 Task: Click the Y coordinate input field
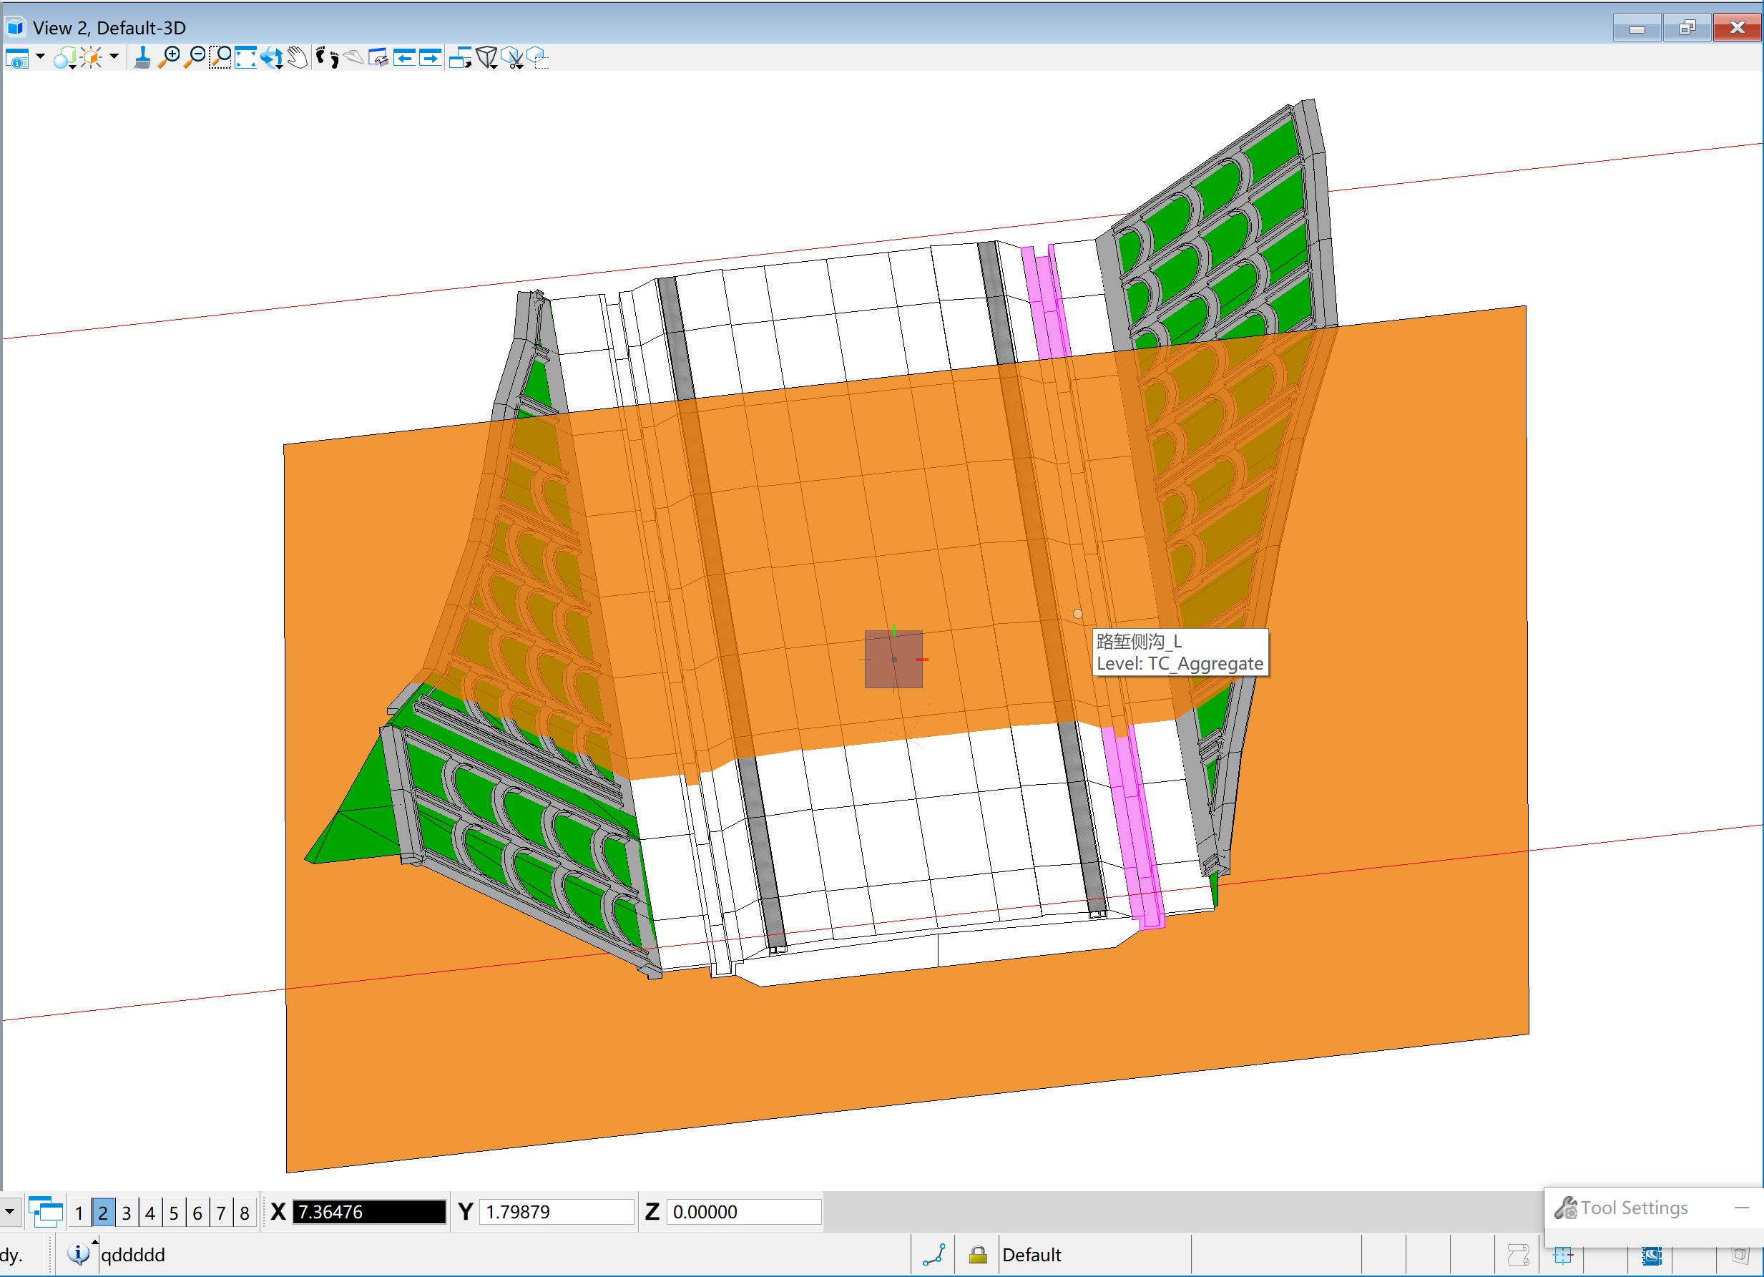point(555,1212)
